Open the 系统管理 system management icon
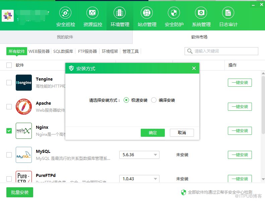 point(201,13)
